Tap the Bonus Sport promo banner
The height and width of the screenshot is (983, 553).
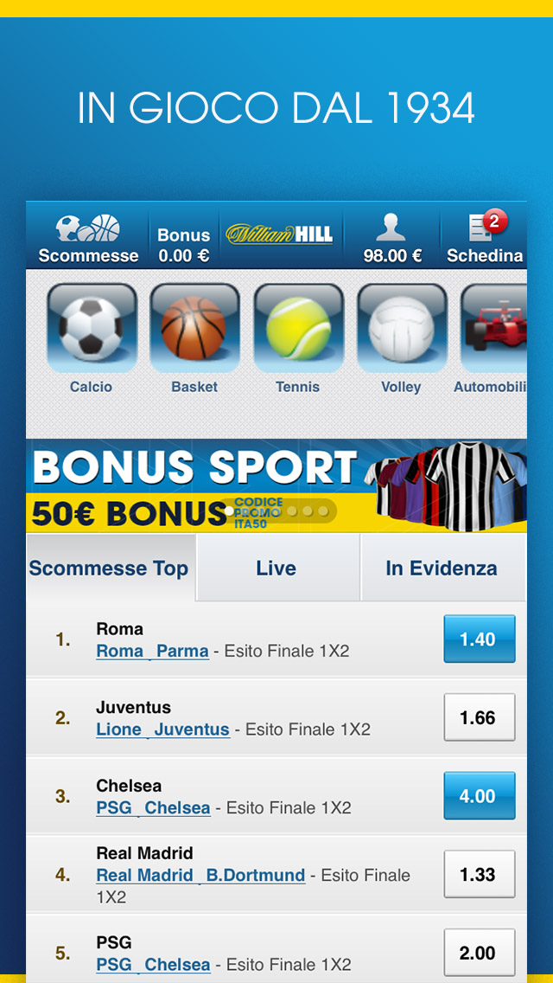click(x=276, y=485)
